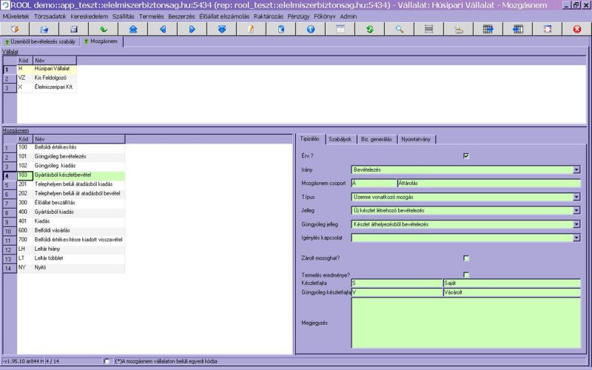Click the blue info circle toolbar icon

[310, 29]
